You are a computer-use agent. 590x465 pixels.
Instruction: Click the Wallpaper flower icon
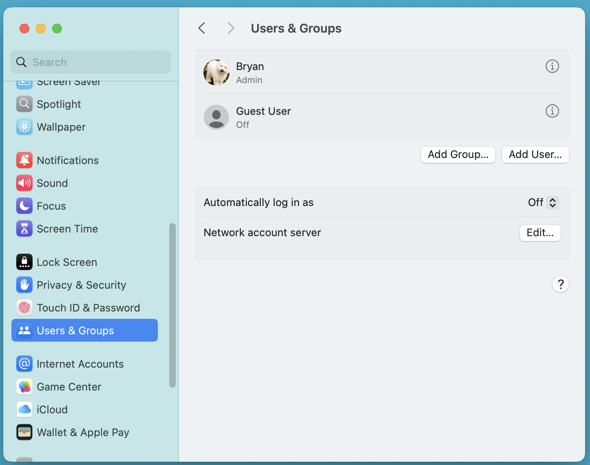pos(24,127)
